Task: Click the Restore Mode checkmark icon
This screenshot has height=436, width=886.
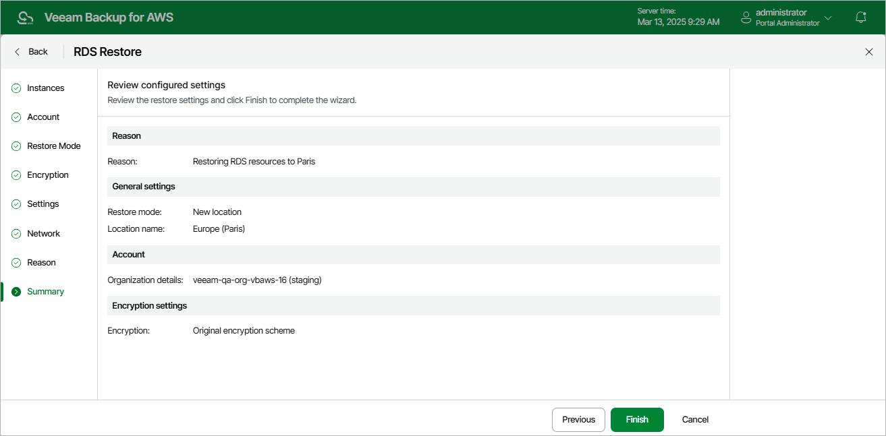Action: tap(16, 146)
